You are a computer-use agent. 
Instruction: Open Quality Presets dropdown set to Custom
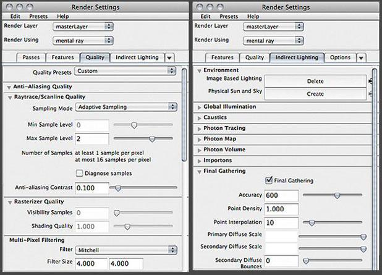124,71
